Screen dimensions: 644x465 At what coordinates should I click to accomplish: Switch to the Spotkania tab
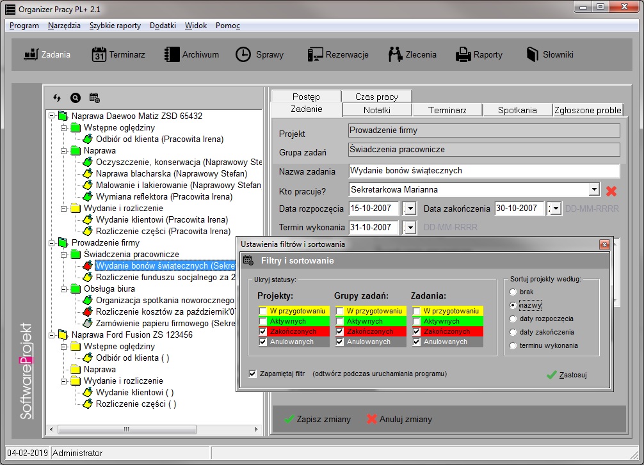pyautogui.click(x=517, y=110)
